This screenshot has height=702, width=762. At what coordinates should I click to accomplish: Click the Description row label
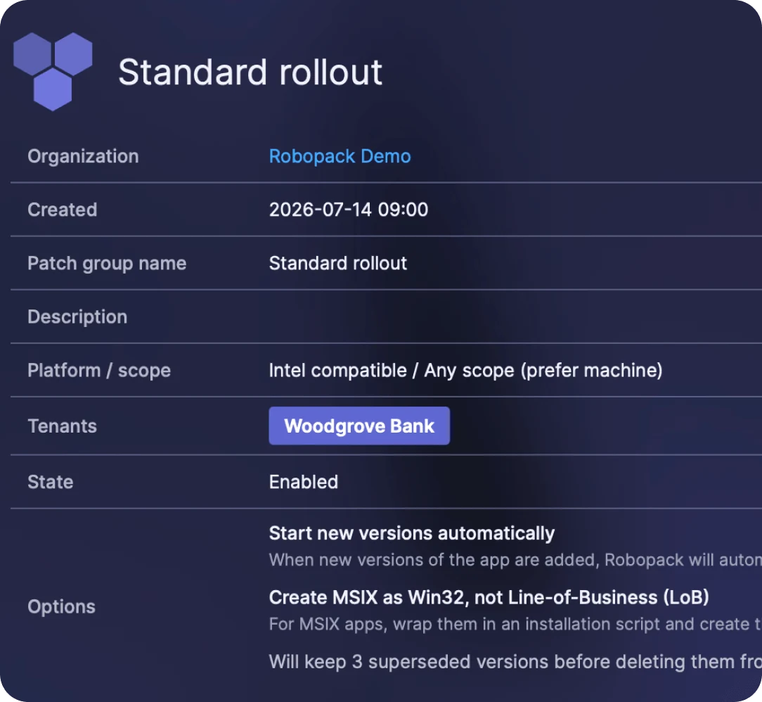(77, 317)
